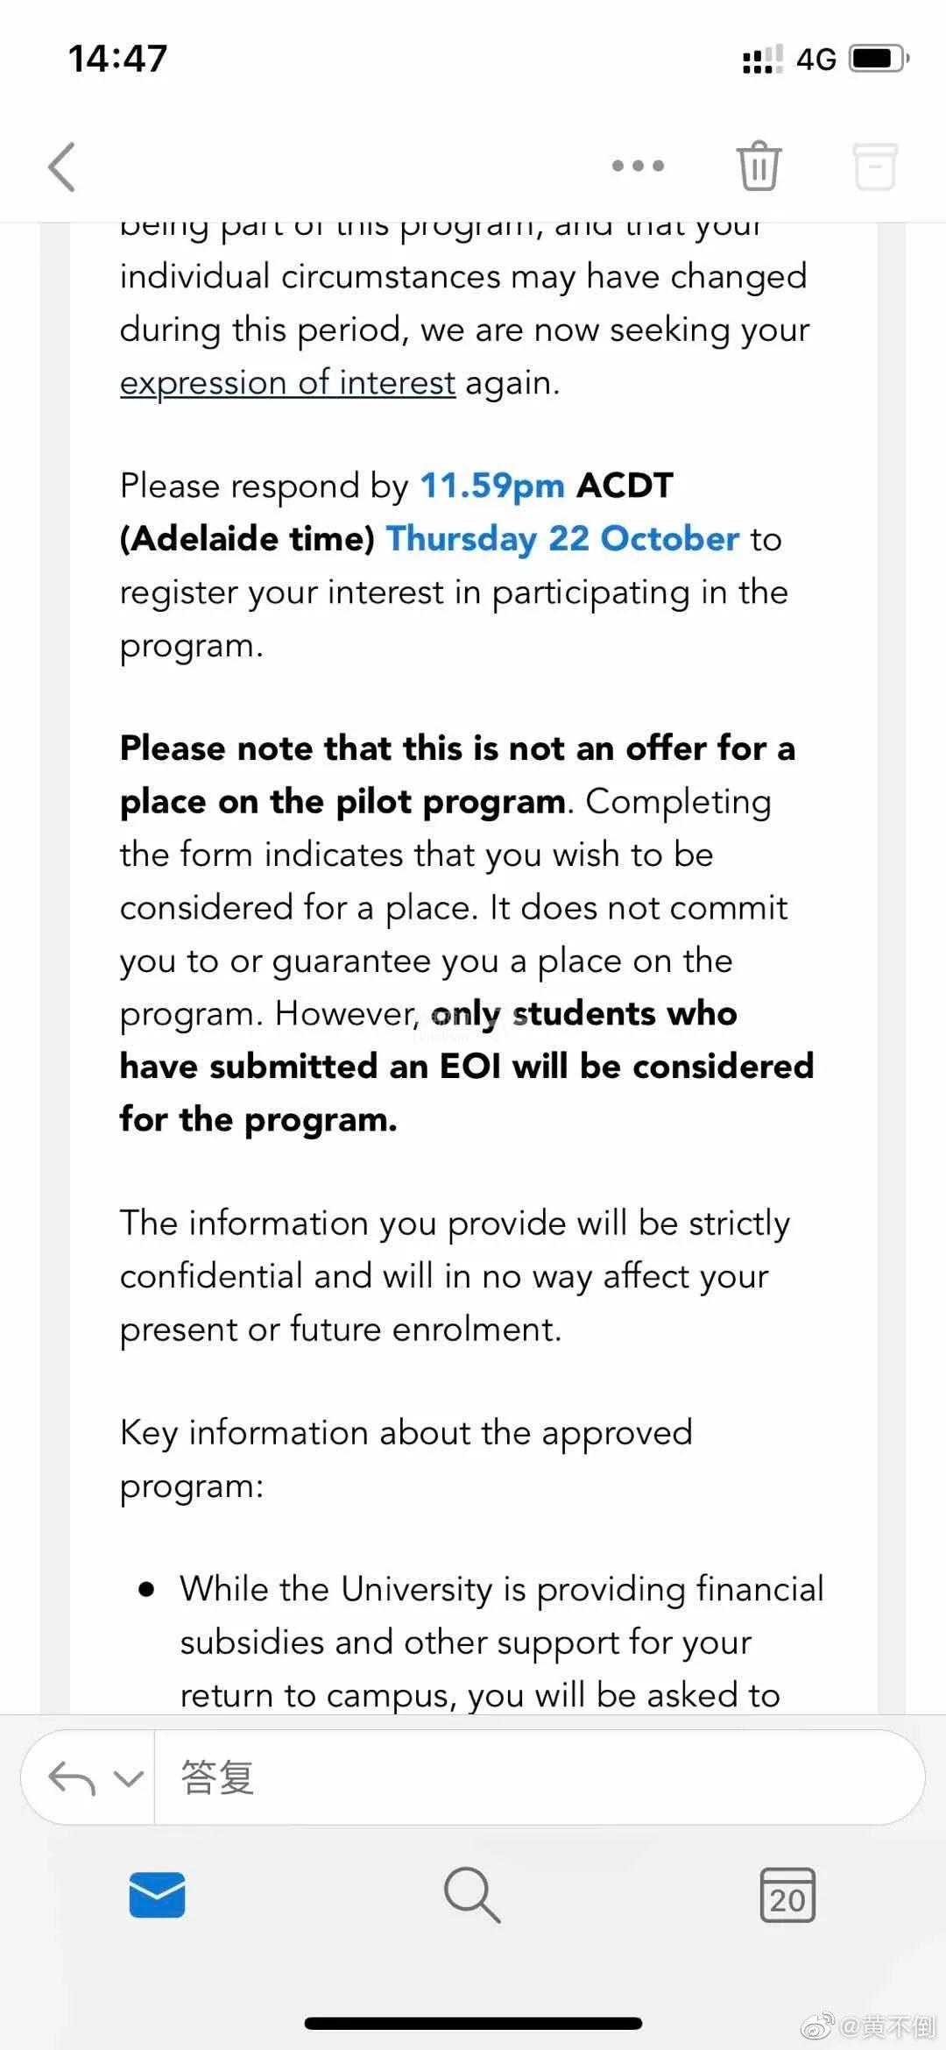The image size is (946, 2050).
Task: Expand reply options with the down chevron
Action: 129,1778
